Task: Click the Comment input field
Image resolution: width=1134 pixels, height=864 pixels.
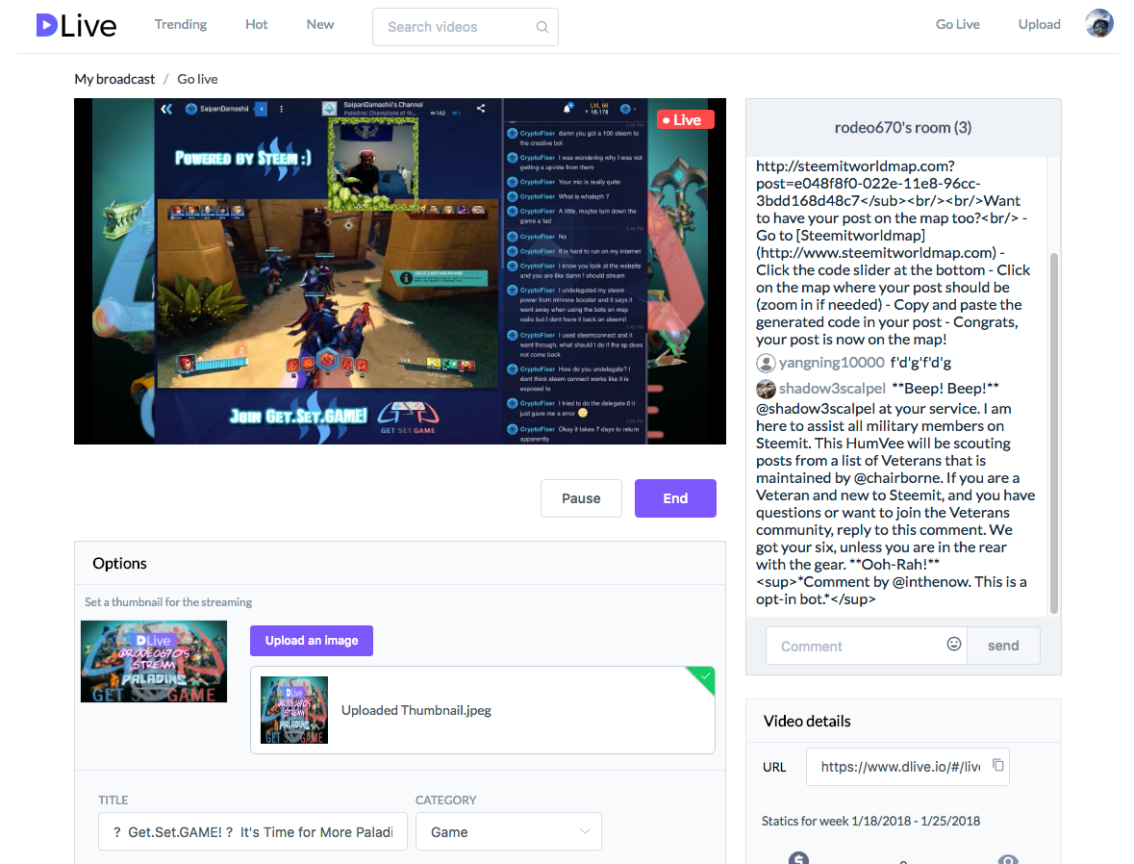Action: coord(867,646)
